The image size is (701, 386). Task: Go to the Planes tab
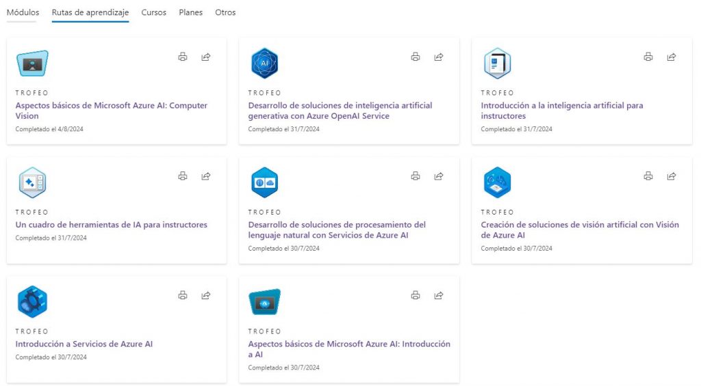click(190, 12)
